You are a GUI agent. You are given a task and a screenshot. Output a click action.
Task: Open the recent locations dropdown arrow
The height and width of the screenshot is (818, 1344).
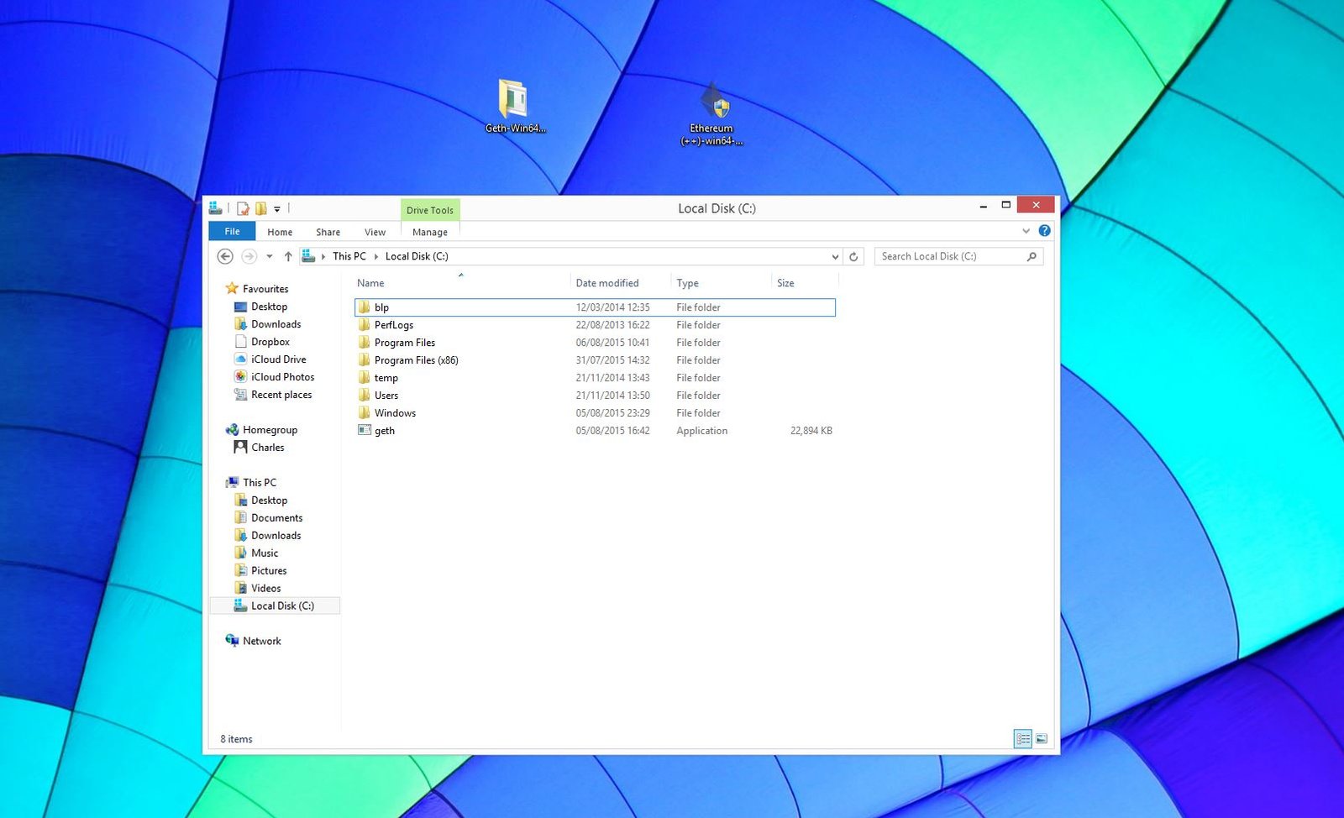(x=270, y=257)
